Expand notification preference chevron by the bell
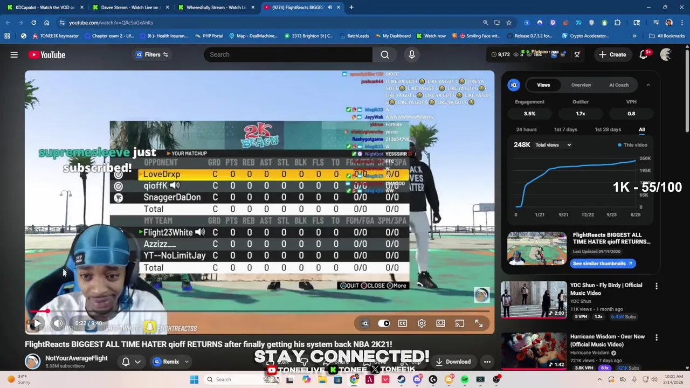690x388 pixels. click(x=137, y=362)
